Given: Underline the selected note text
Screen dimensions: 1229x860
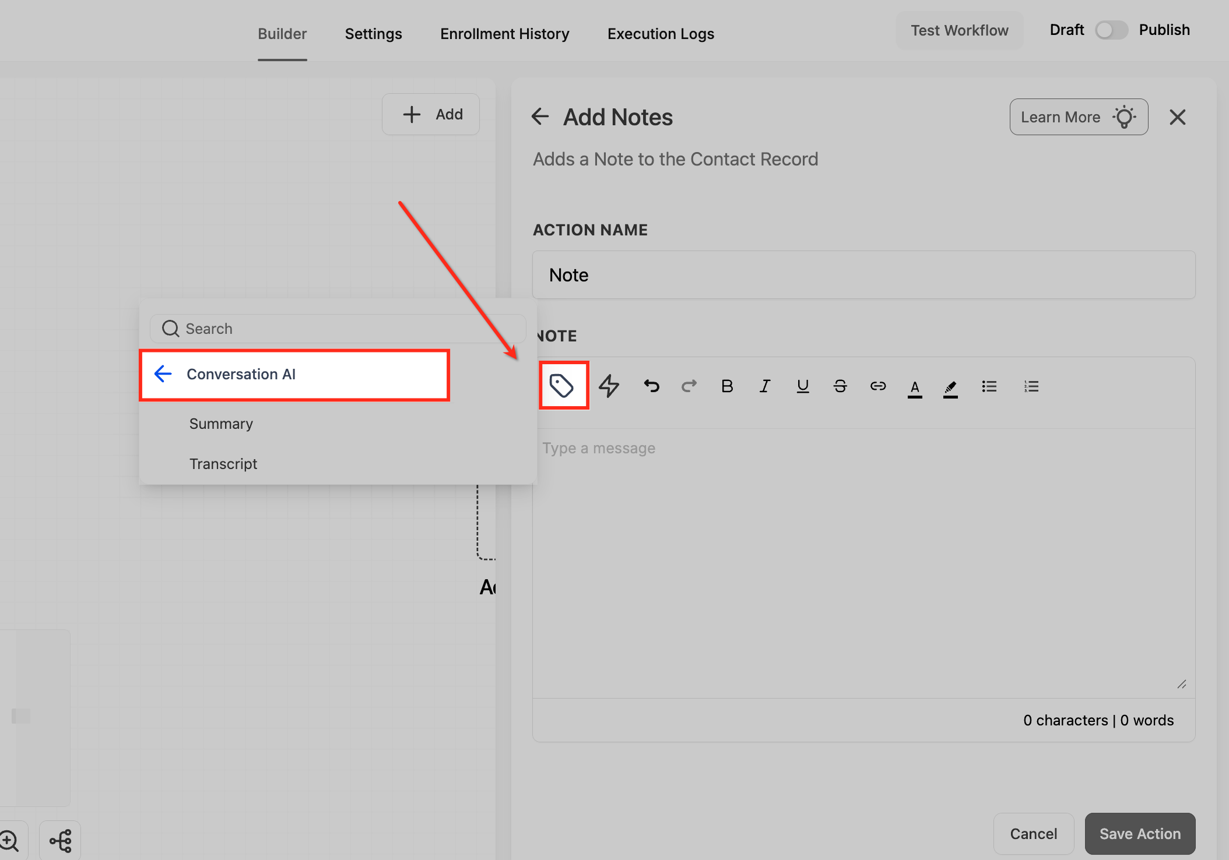Looking at the screenshot, I should coord(802,386).
